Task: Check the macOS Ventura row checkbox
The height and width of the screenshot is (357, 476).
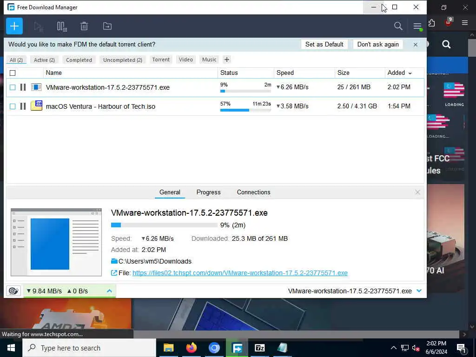Action: (13, 106)
